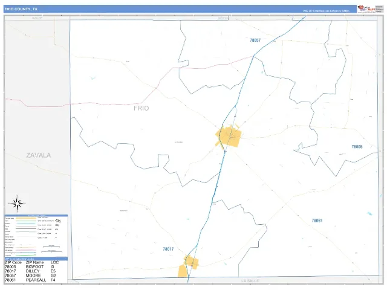
Task: Select the 78057 ZIP label on the map
Action: pos(255,40)
